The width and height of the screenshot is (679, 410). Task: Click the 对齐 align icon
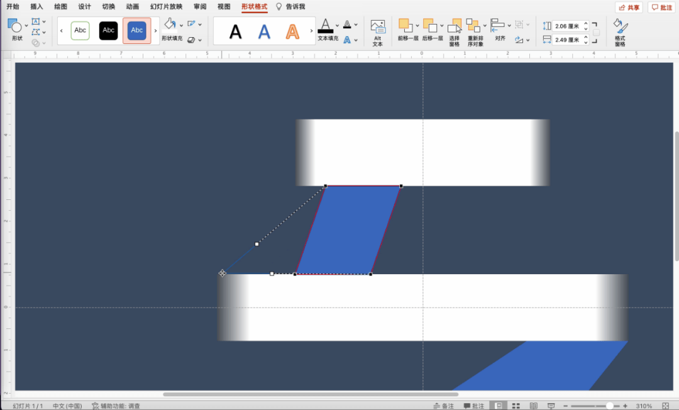point(497,26)
